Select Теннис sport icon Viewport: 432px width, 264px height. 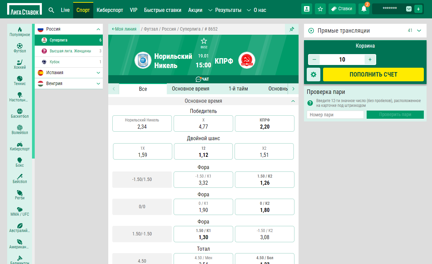coord(20,78)
